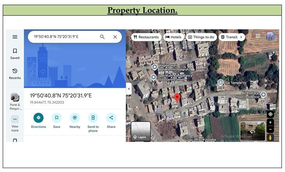Activate the Street View pegman
Screen dimensions: 285x172
point(270,138)
